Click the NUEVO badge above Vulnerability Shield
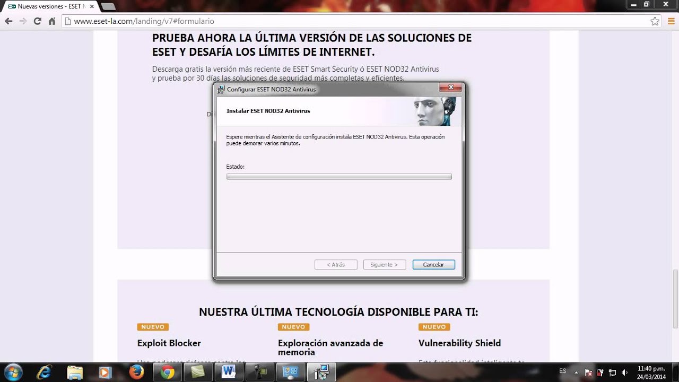The image size is (679, 382). (434, 327)
